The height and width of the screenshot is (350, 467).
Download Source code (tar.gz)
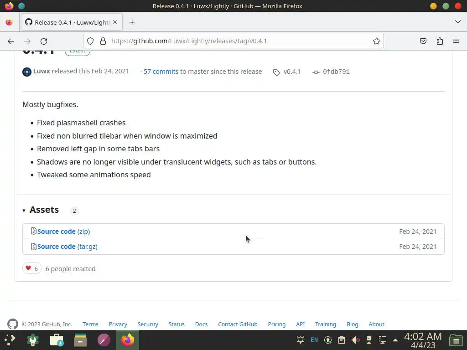click(67, 247)
